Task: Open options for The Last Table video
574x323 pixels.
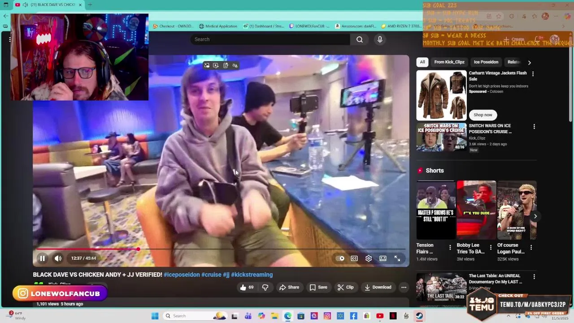Action: 534,277
